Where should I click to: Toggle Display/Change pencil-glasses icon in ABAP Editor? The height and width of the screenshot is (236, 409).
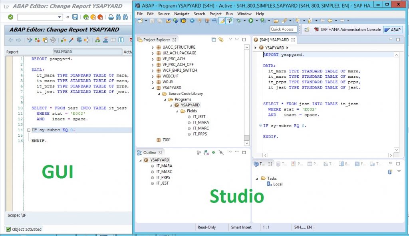point(30,40)
